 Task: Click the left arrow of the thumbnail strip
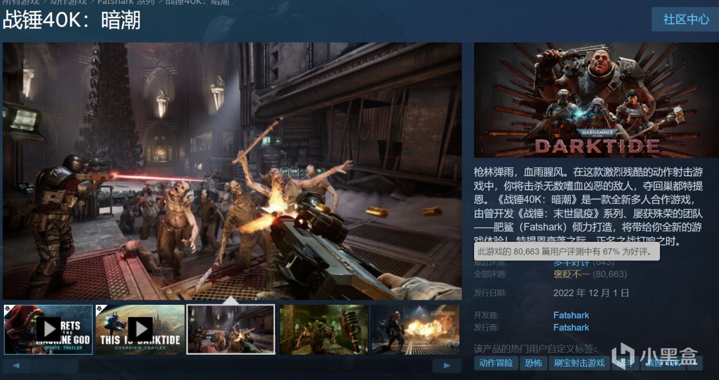pyautogui.click(x=17, y=365)
